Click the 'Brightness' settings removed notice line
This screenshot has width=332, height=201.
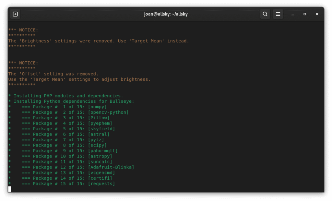[x=98, y=41]
